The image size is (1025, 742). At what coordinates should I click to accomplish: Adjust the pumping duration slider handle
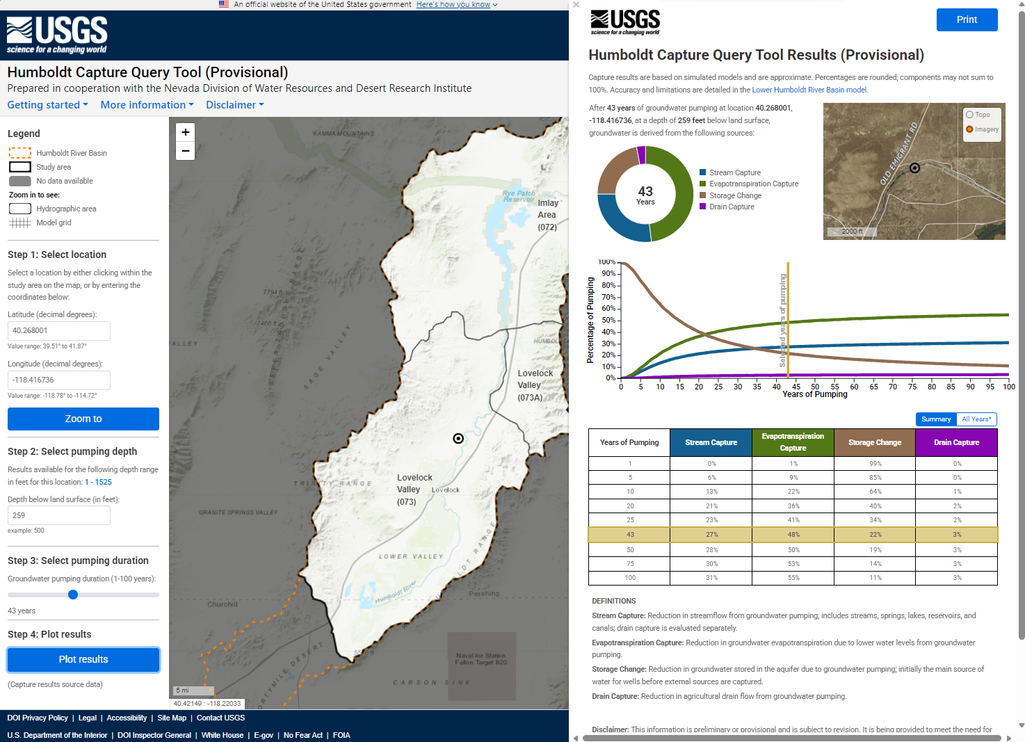[73, 595]
